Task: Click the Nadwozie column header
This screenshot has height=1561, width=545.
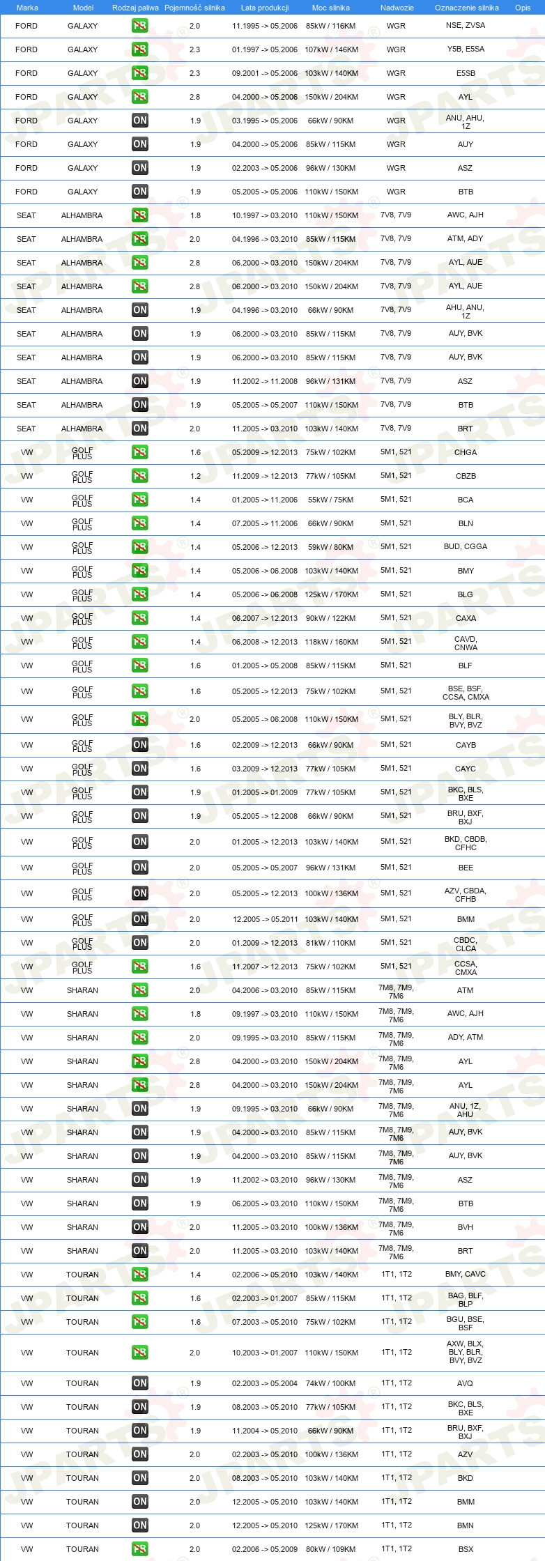Action: tap(397, 8)
